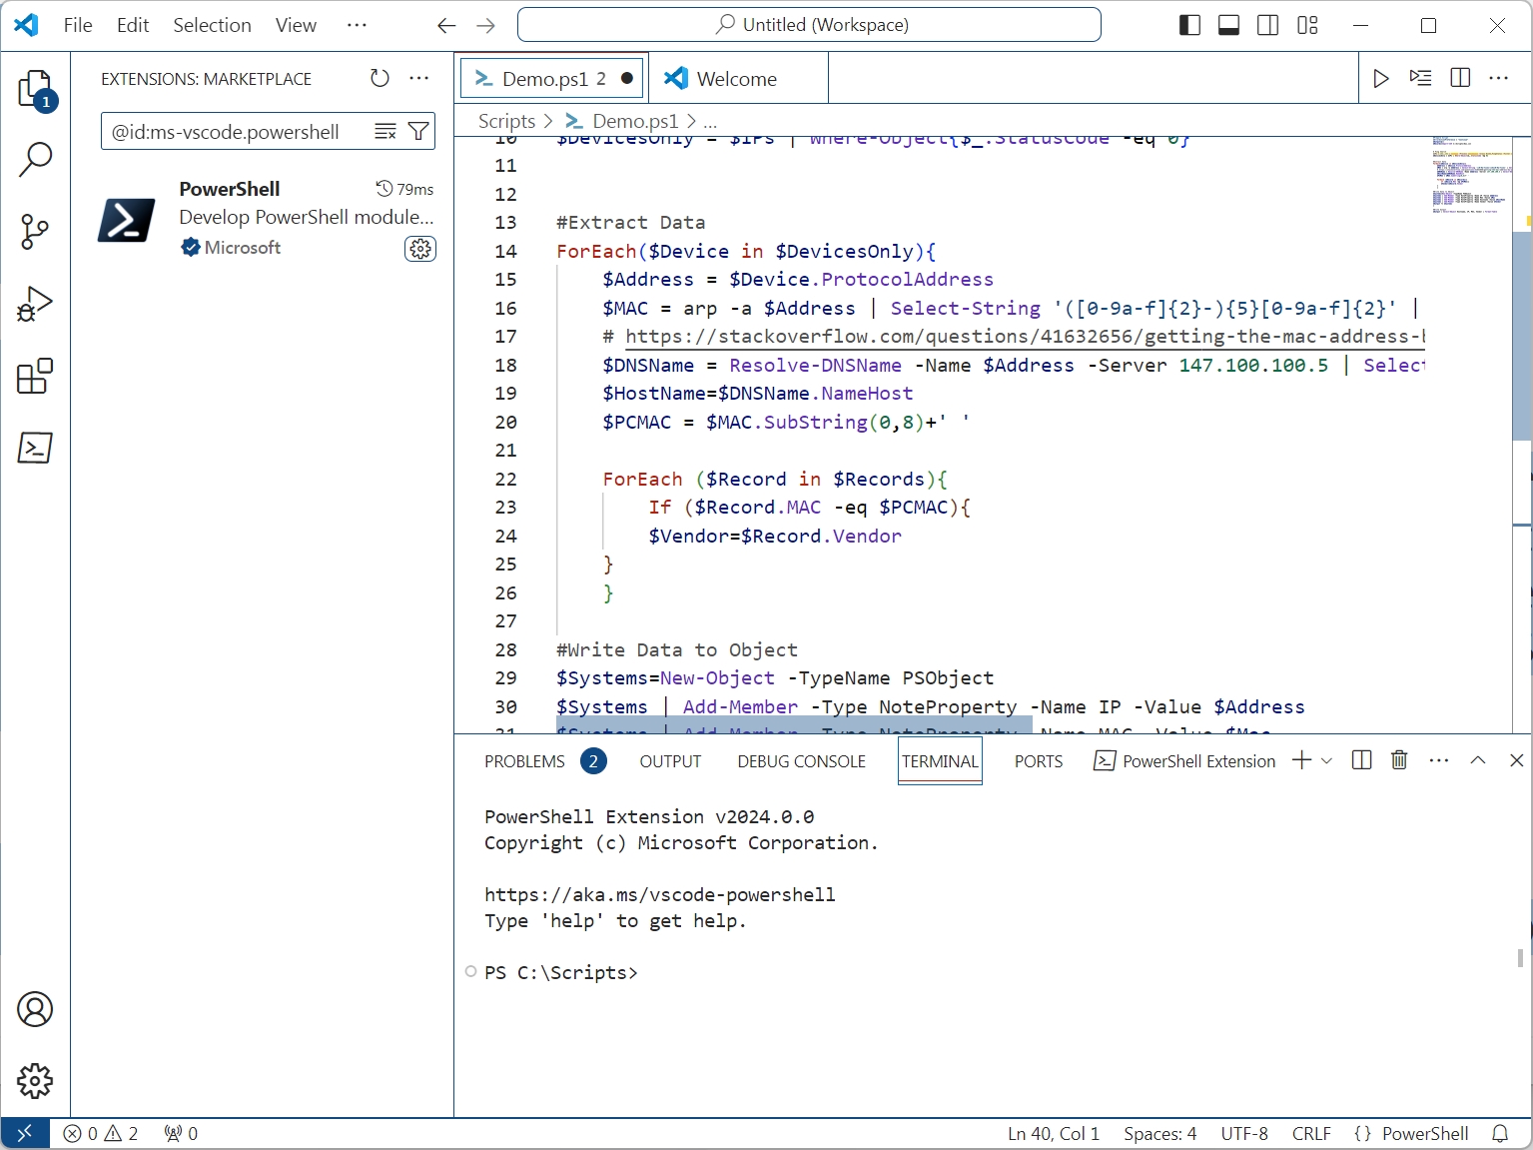Toggle the Primary Side Bar visibility

tap(1189, 25)
